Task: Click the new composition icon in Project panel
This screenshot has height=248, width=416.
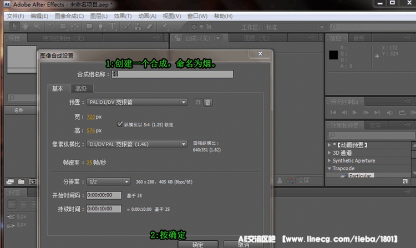Action: (32, 181)
